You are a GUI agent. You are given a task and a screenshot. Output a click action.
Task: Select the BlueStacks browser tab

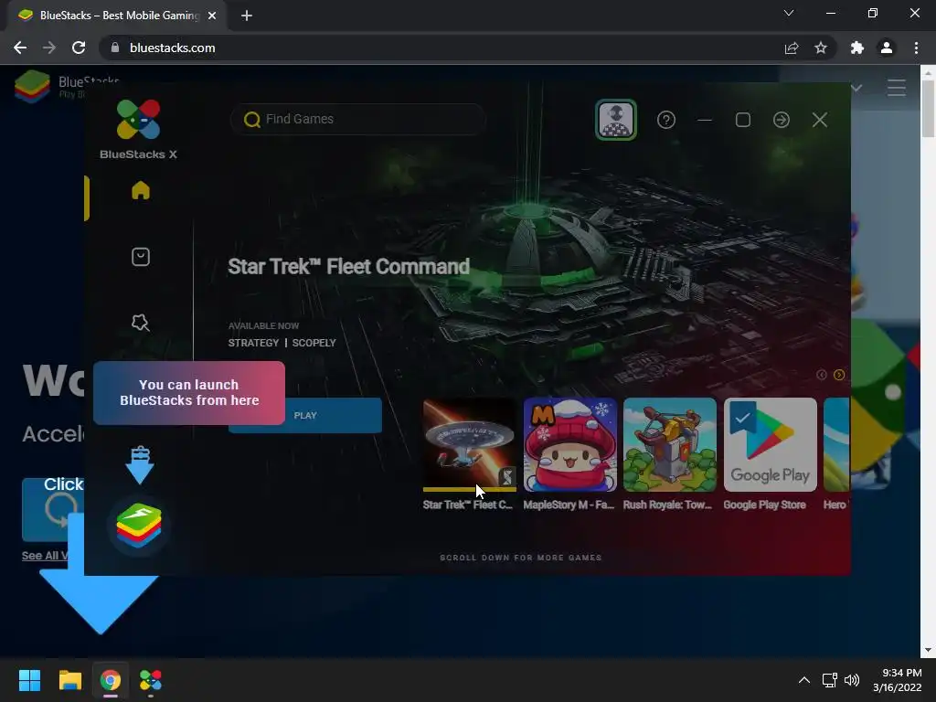point(117,16)
